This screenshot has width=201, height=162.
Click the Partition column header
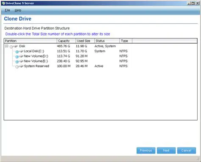point(31,41)
